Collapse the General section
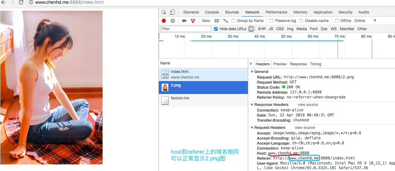The image size is (395, 171). [x=252, y=72]
